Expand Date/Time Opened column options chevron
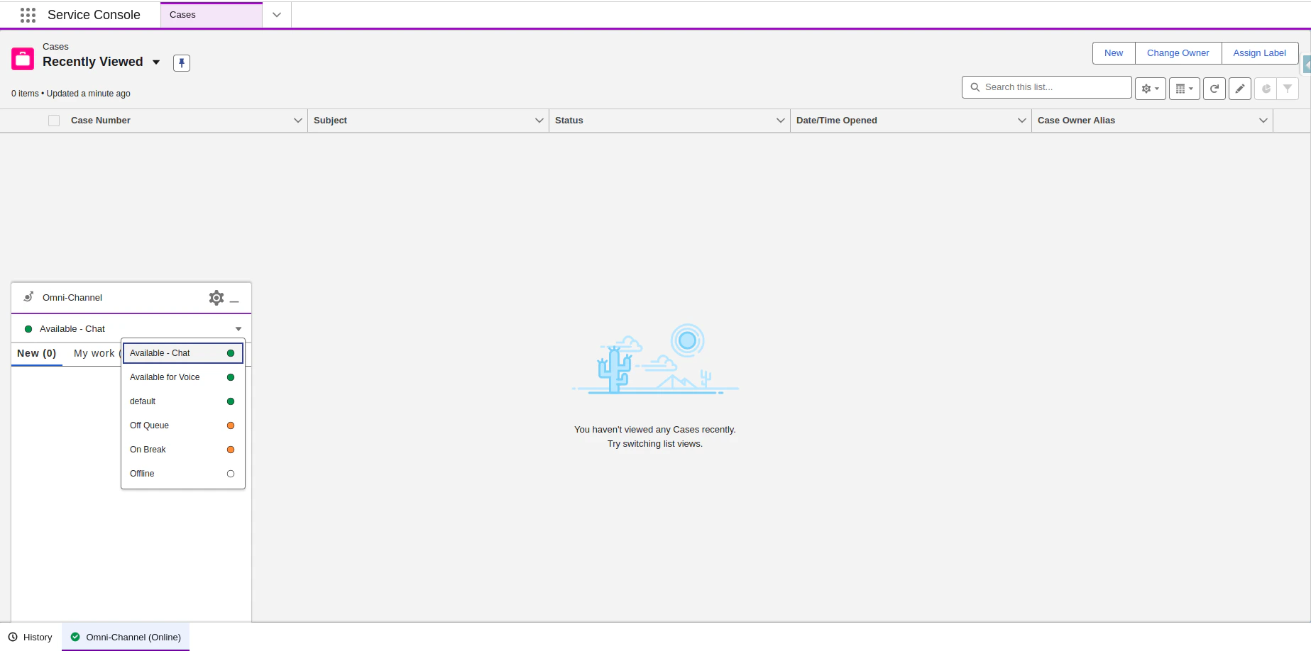1311x651 pixels. [x=1022, y=121]
